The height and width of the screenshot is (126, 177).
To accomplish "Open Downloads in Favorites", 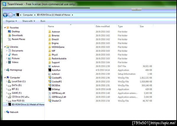I will pos(17,35).
